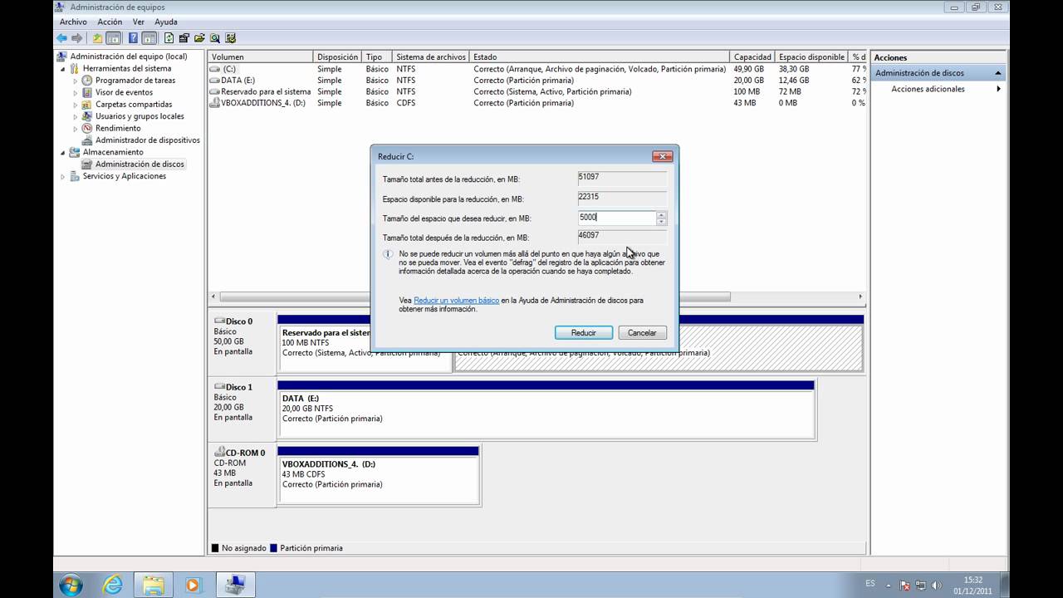Collapse Herramientas del sistema tree node

pyautogui.click(x=62, y=69)
